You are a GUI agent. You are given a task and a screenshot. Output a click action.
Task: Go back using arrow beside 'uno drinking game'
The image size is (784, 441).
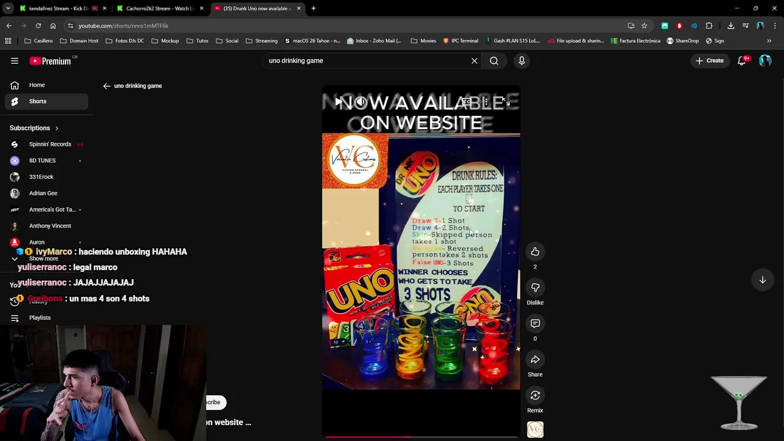point(107,86)
